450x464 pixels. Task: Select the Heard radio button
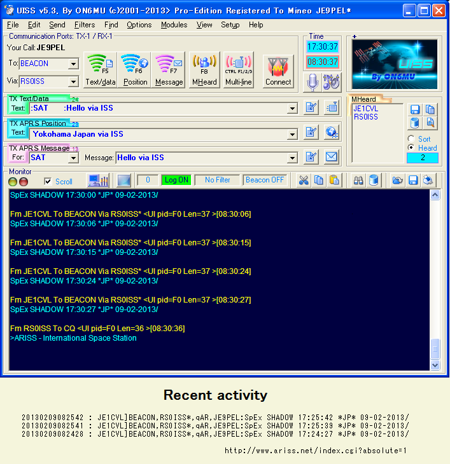[411, 147]
